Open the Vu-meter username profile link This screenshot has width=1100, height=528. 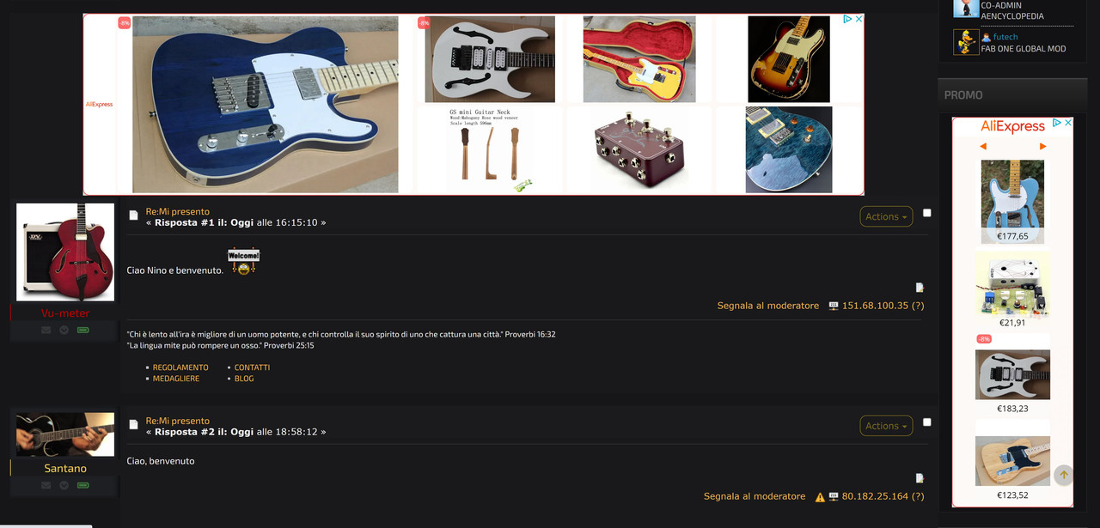(x=65, y=313)
